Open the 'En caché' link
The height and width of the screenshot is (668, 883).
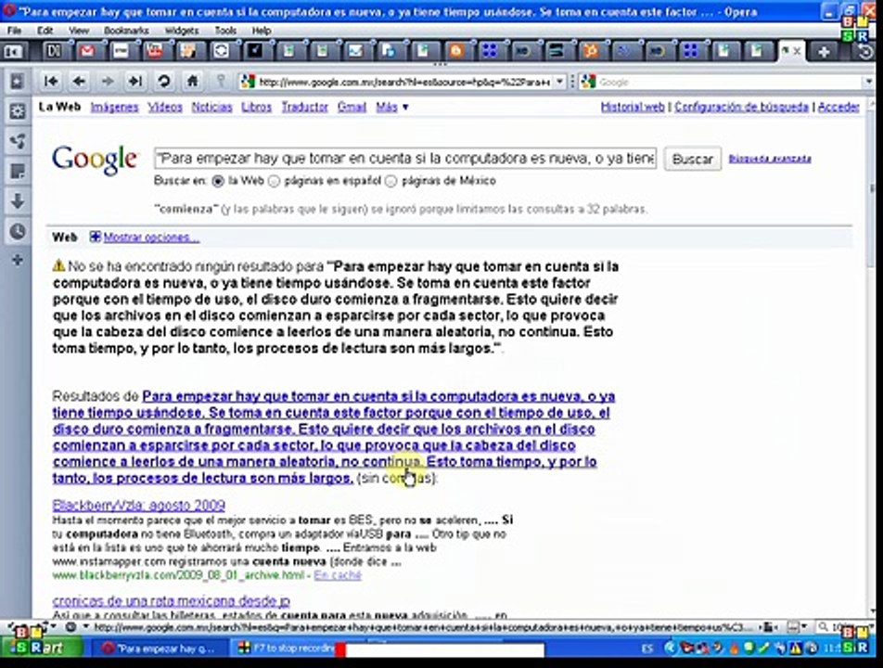pos(338,575)
